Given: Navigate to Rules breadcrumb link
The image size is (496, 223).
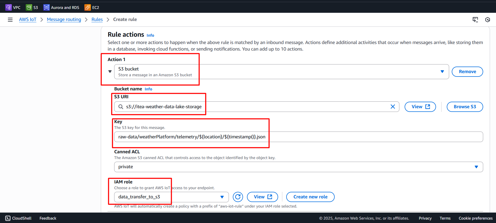Looking at the screenshot, I should (97, 19).
